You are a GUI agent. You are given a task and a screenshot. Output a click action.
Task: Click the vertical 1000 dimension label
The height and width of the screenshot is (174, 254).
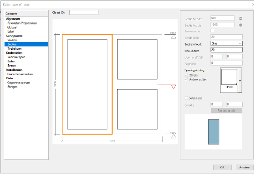point(55,84)
